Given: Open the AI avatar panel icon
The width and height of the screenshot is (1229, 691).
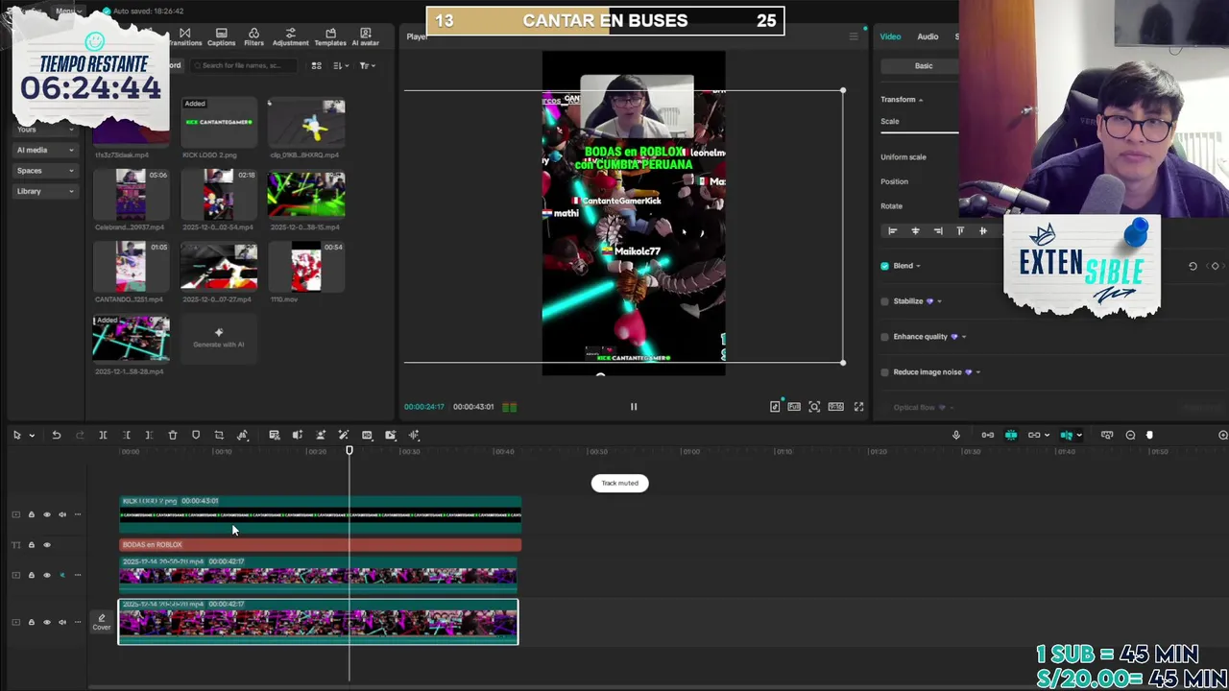Looking at the screenshot, I should [x=365, y=36].
